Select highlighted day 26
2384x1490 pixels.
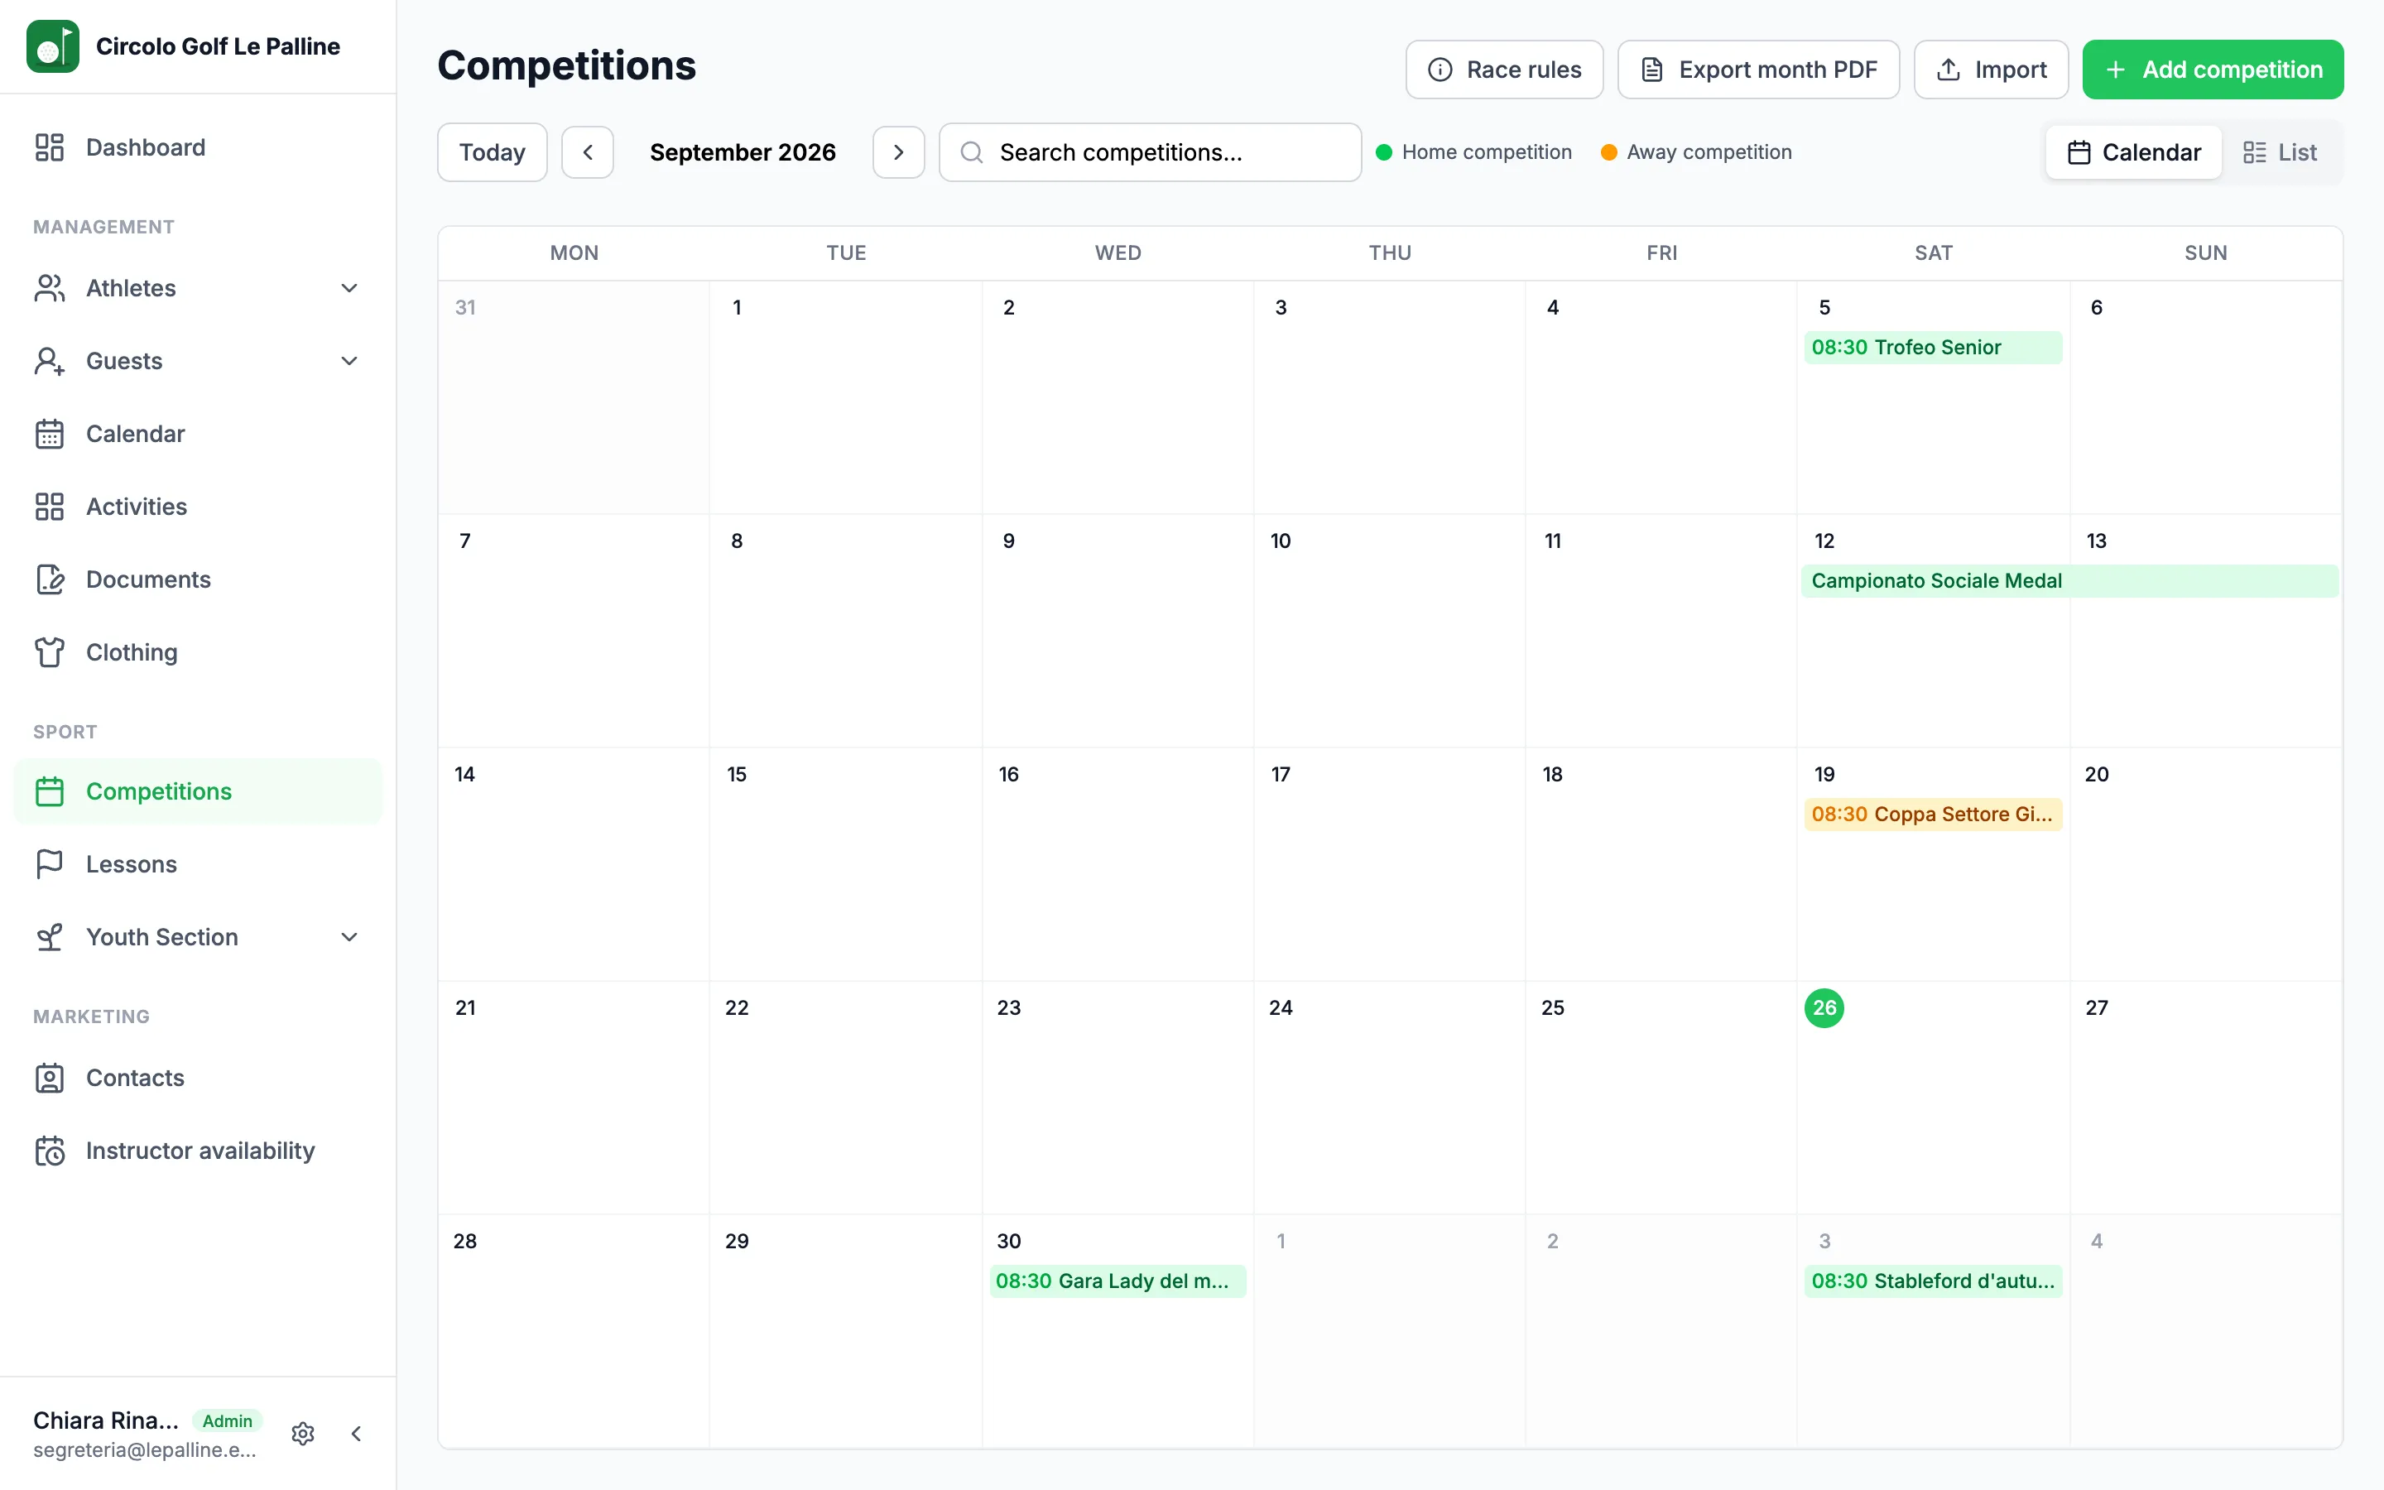tap(1824, 1007)
